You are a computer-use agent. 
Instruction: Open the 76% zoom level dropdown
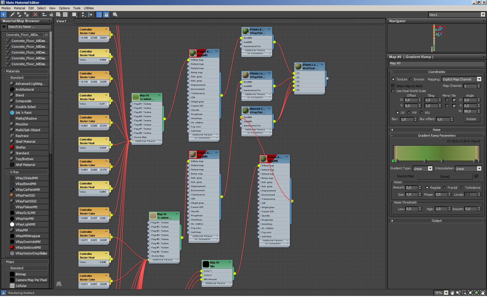(441, 293)
